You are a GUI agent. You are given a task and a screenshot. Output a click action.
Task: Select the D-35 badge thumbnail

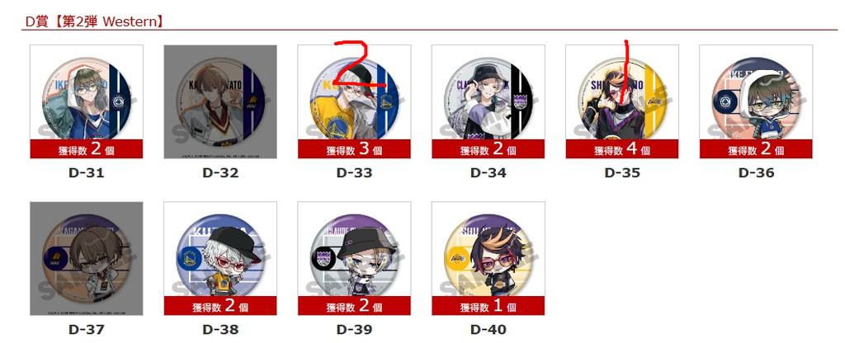622,101
